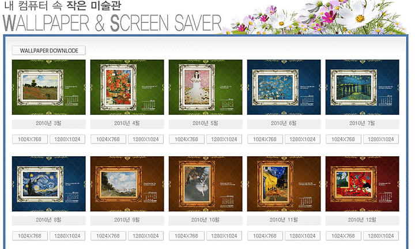
Task: Download 1024X768 for 2010년 9월
Action: coord(108,236)
